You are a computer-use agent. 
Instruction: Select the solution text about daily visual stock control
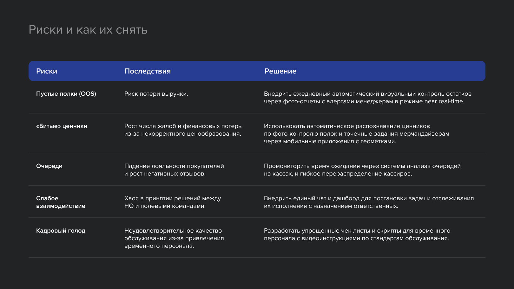(367, 98)
